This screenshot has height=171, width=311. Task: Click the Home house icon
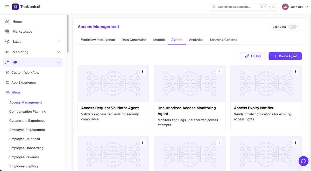click(8, 21)
